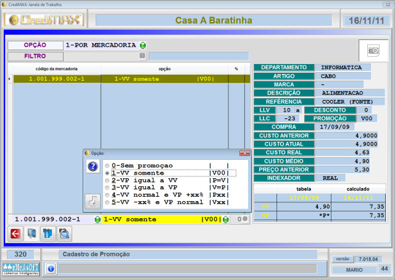Viewport: 395px width, 280px height.
Task: Select '2-VP igual a VV' radio option
Action: click(x=108, y=180)
